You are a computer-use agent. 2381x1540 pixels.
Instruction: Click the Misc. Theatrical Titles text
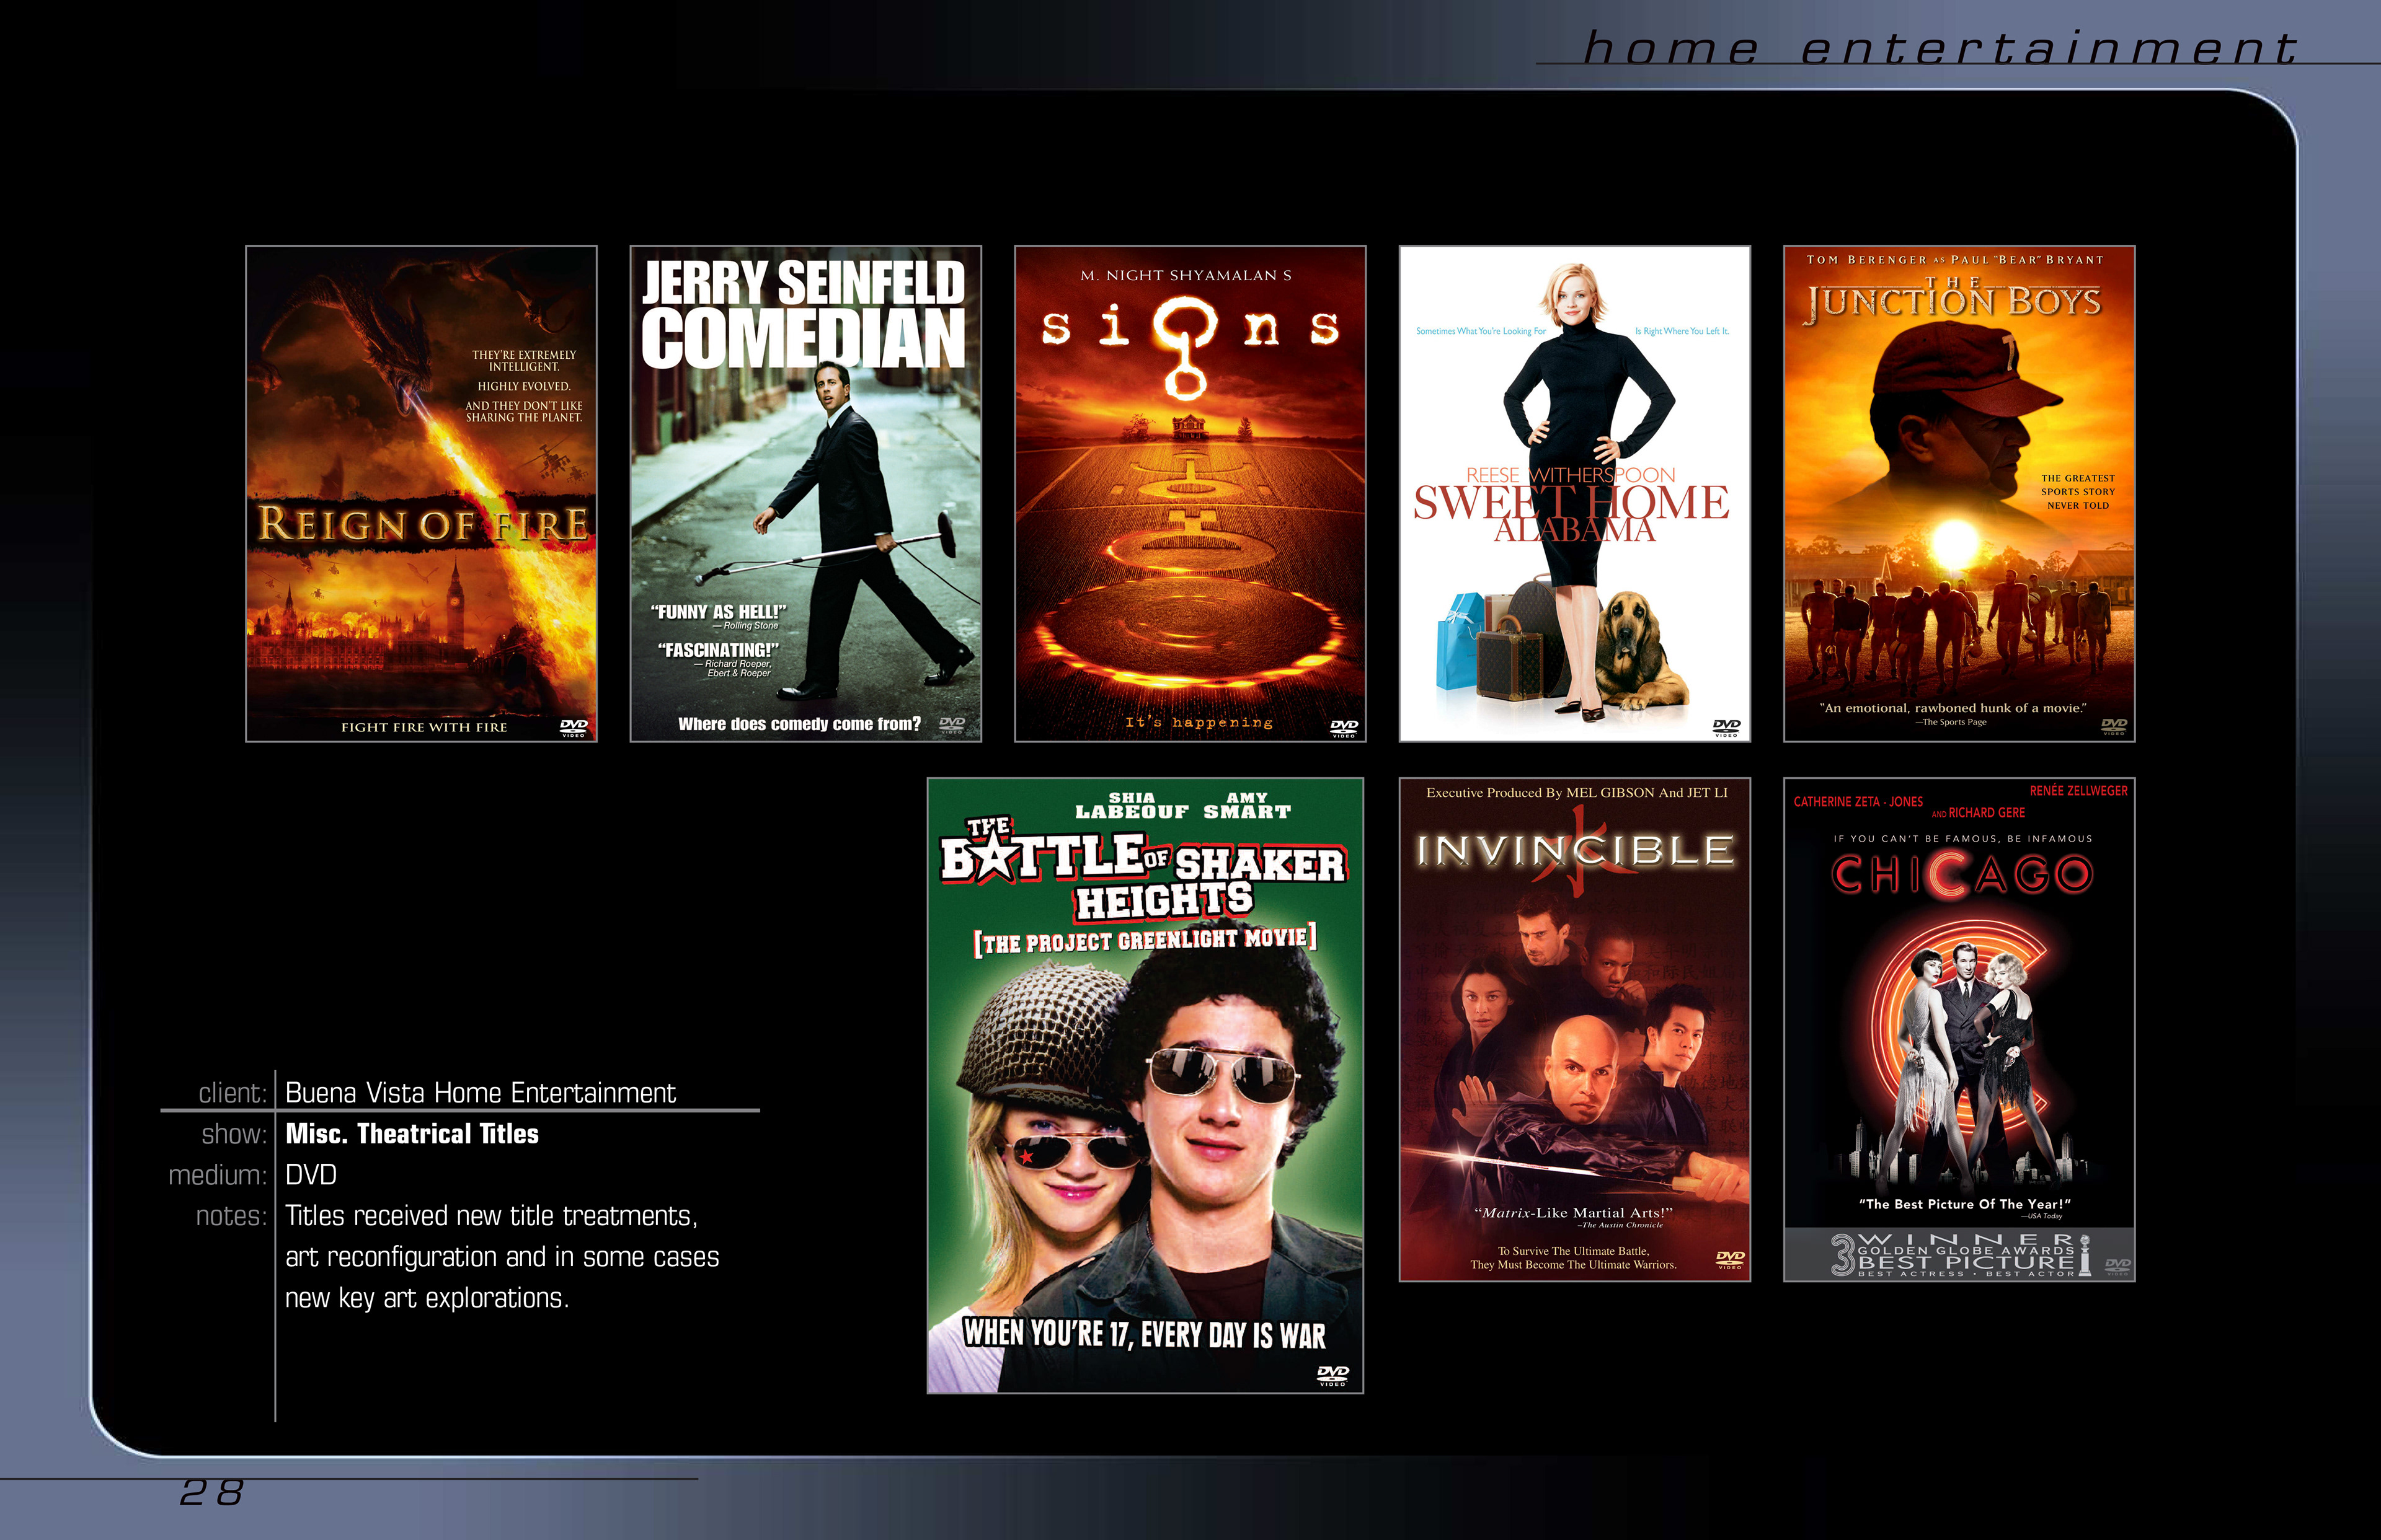(x=412, y=1133)
